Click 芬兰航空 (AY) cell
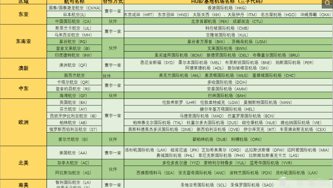This screenshot has width=333, height=188. 75,109
